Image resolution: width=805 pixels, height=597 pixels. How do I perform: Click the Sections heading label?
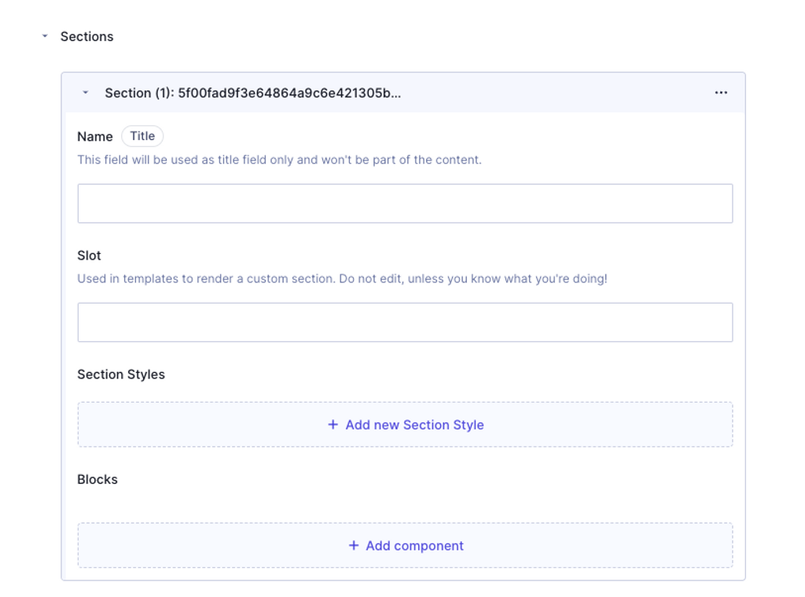point(86,36)
